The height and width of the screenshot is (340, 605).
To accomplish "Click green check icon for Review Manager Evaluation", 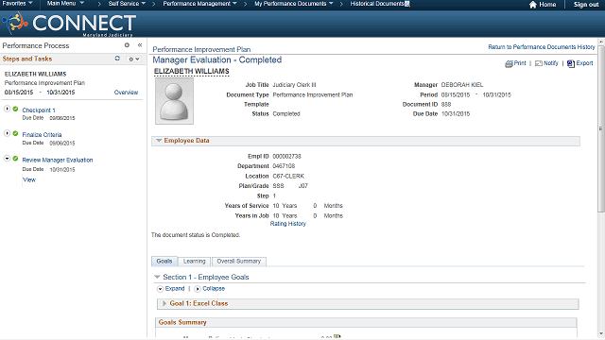I will click(15, 159).
